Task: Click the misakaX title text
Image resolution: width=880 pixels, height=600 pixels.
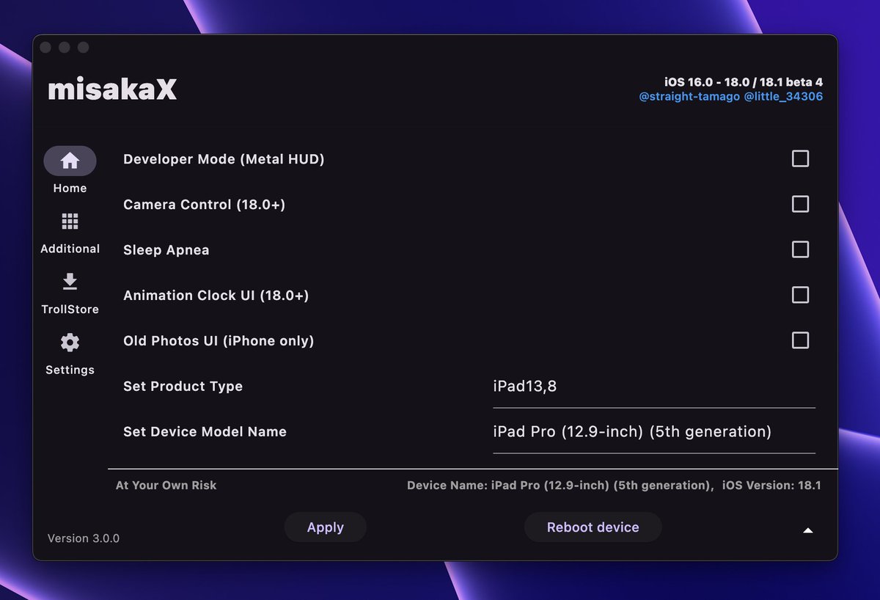Action: 112,89
